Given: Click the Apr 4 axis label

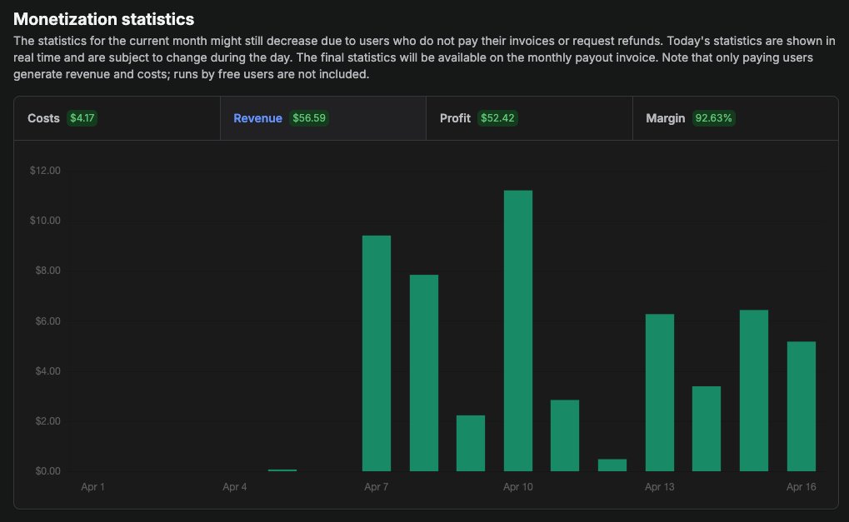Looking at the screenshot, I should [234, 487].
